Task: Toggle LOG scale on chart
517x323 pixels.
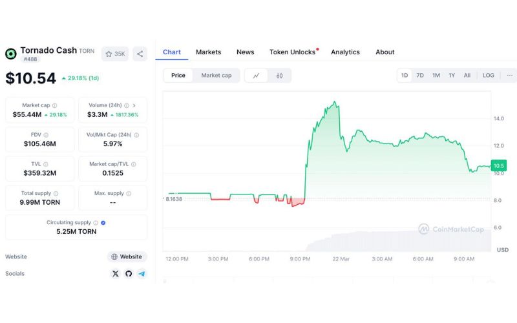Action: pos(489,76)
